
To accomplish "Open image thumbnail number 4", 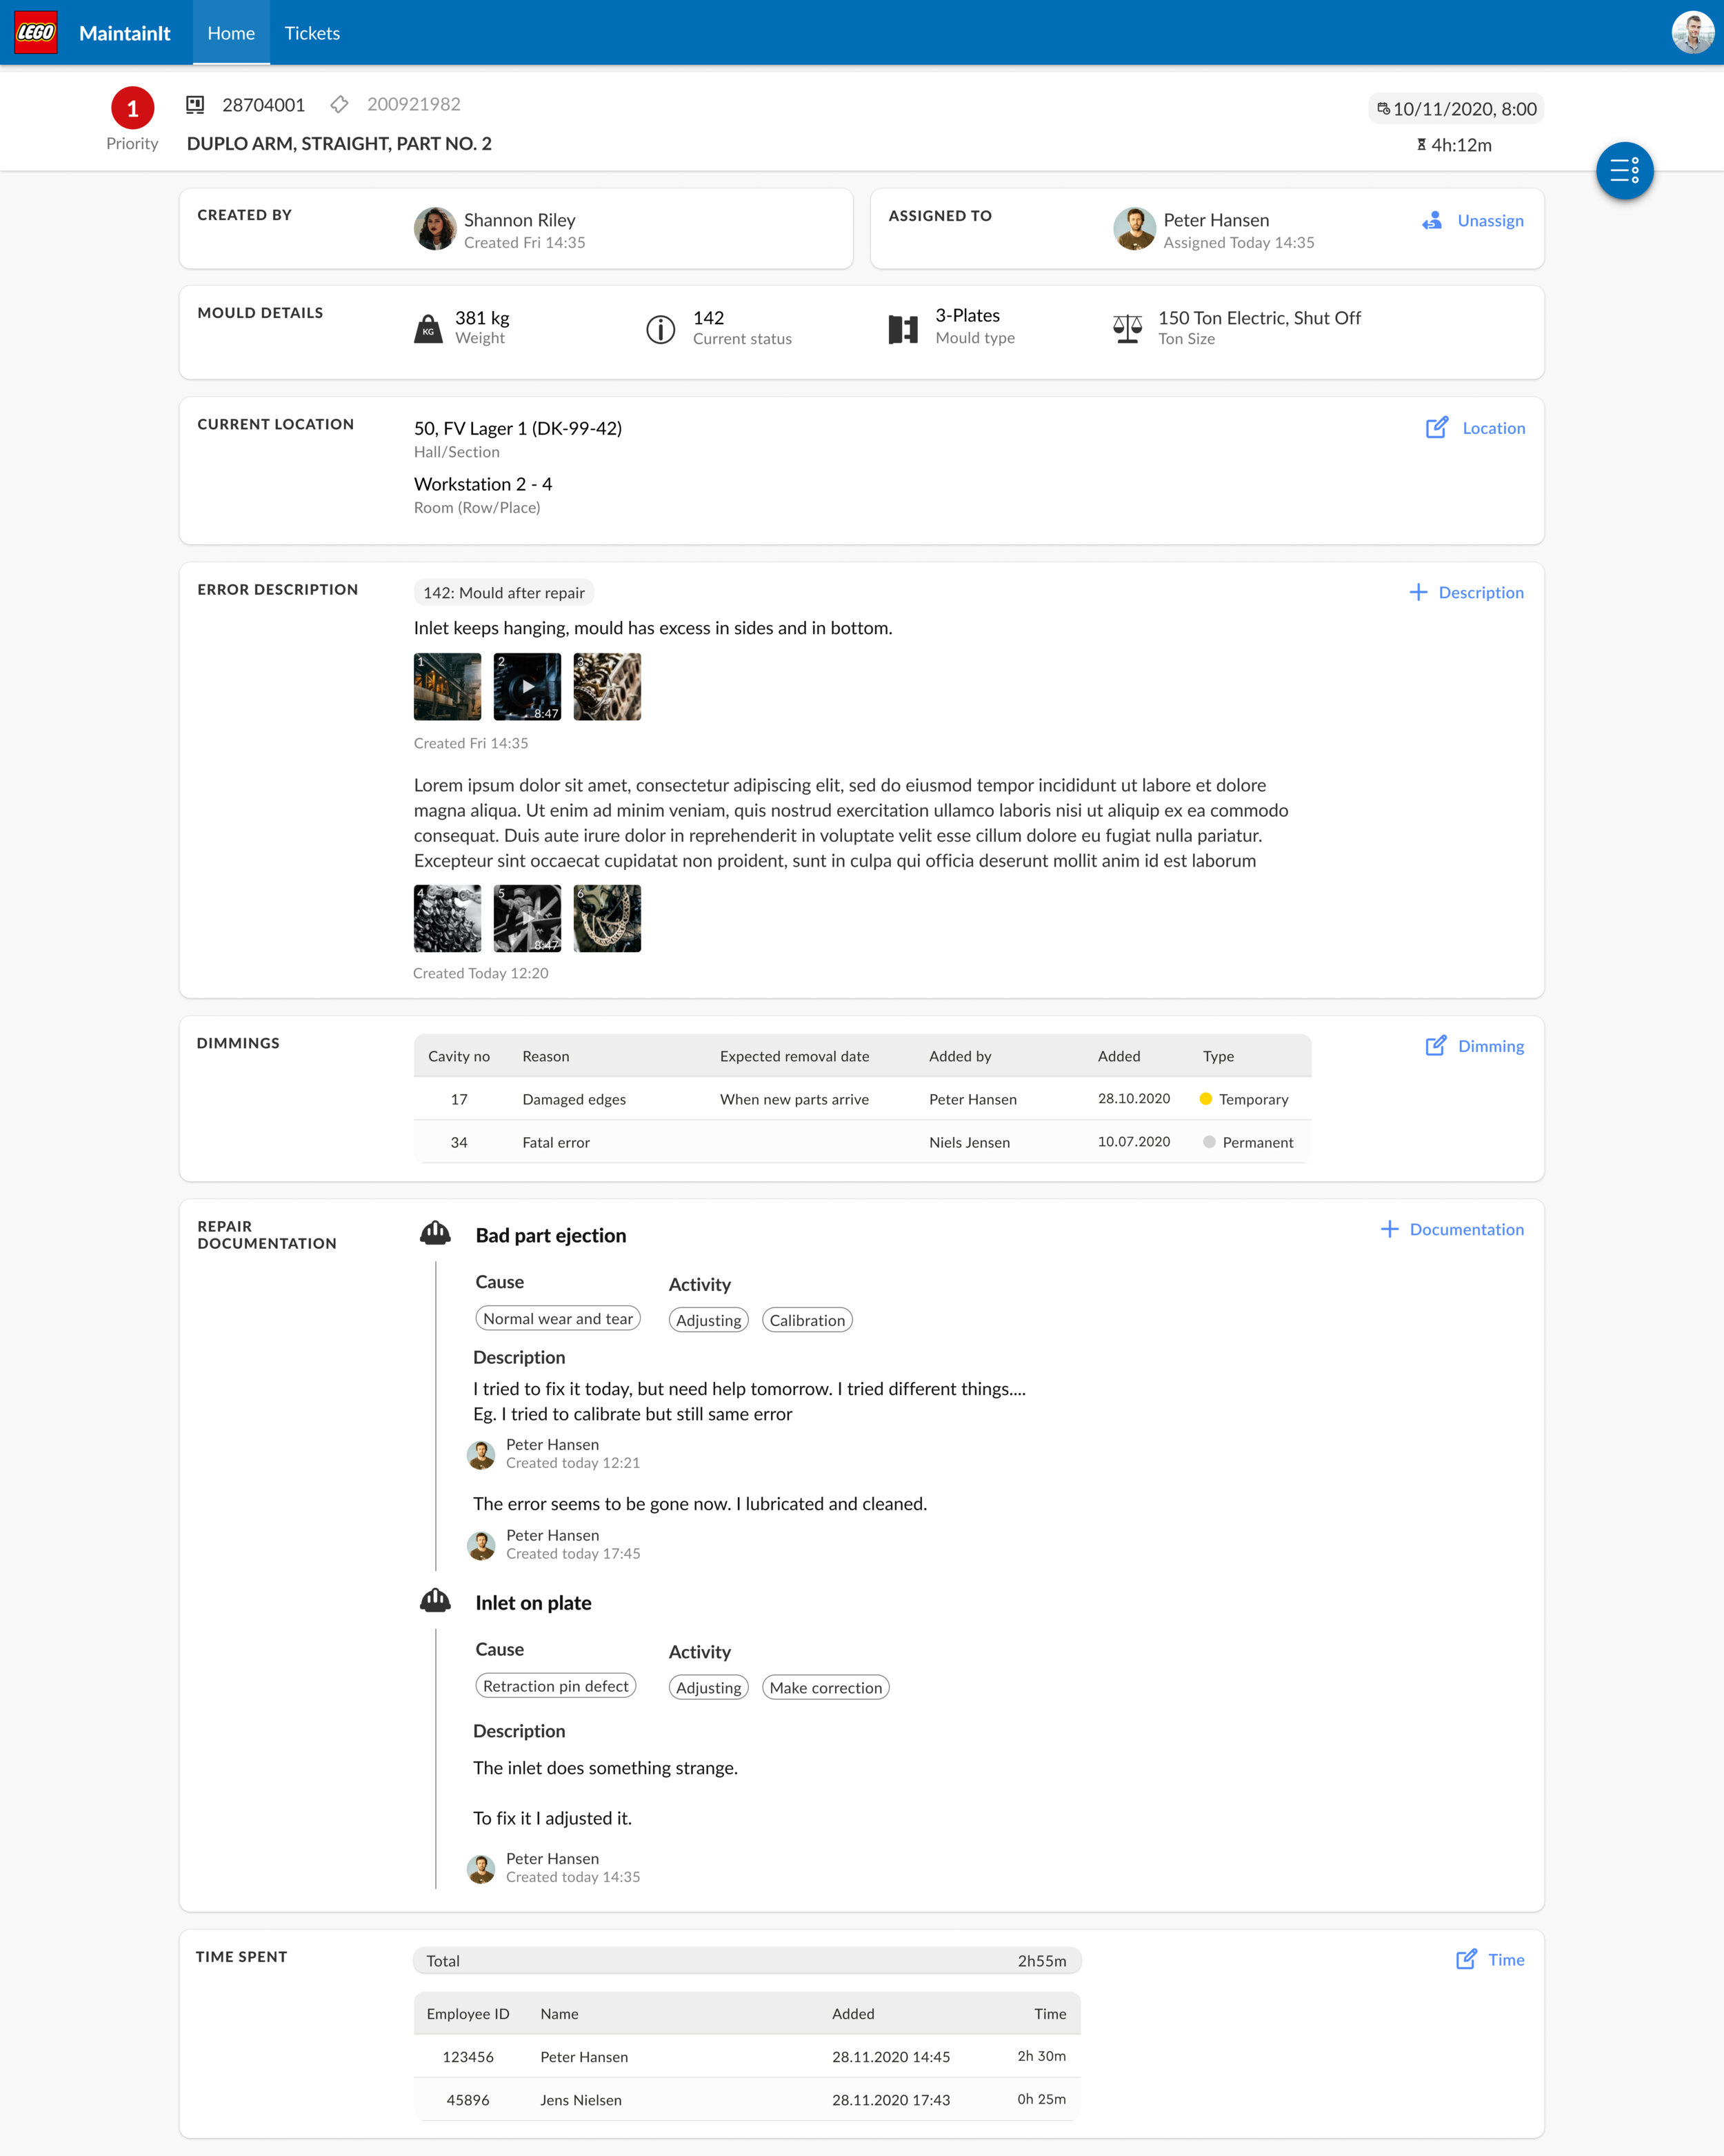I will [447, 918].
